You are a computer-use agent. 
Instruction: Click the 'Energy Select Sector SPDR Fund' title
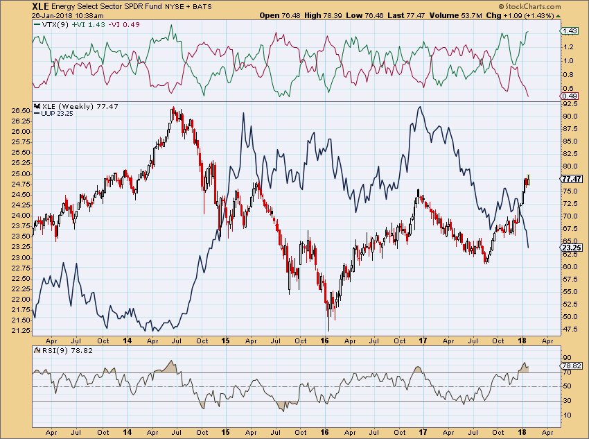(x=107, y=6)
